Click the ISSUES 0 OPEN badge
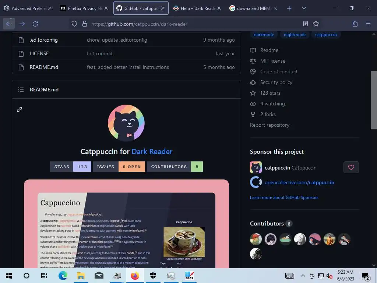The width and height of the screenshot is (377, 283). coord(119,167)
